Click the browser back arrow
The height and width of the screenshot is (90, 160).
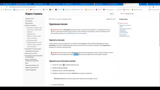1,7
